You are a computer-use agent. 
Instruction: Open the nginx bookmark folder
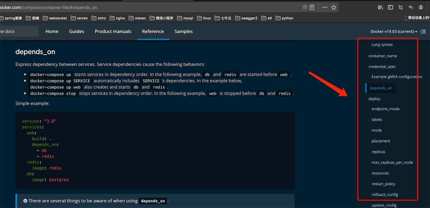pyautogui.click(x=117, y=18)
